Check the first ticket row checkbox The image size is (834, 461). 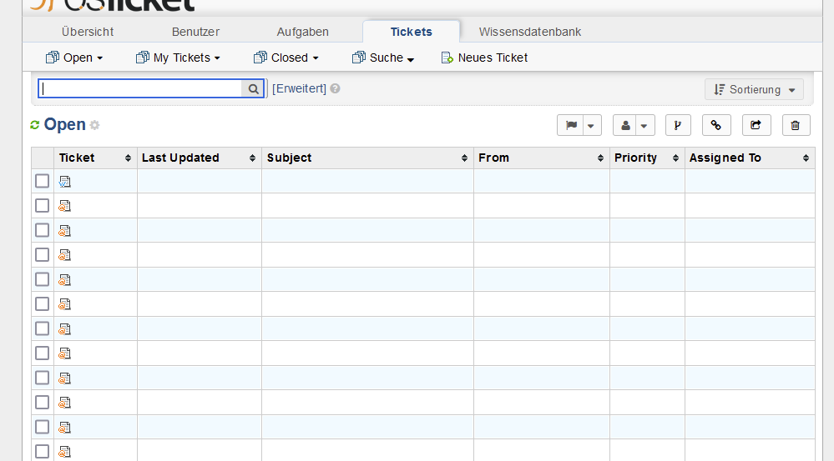click(43, 181)
